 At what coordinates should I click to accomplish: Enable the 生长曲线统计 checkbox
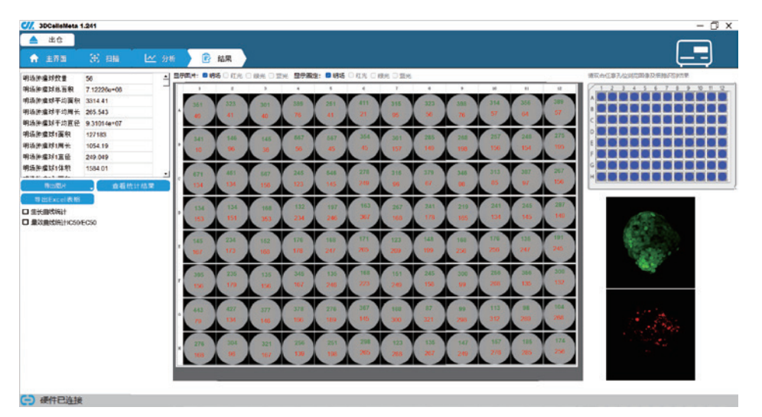pos(25,211)
